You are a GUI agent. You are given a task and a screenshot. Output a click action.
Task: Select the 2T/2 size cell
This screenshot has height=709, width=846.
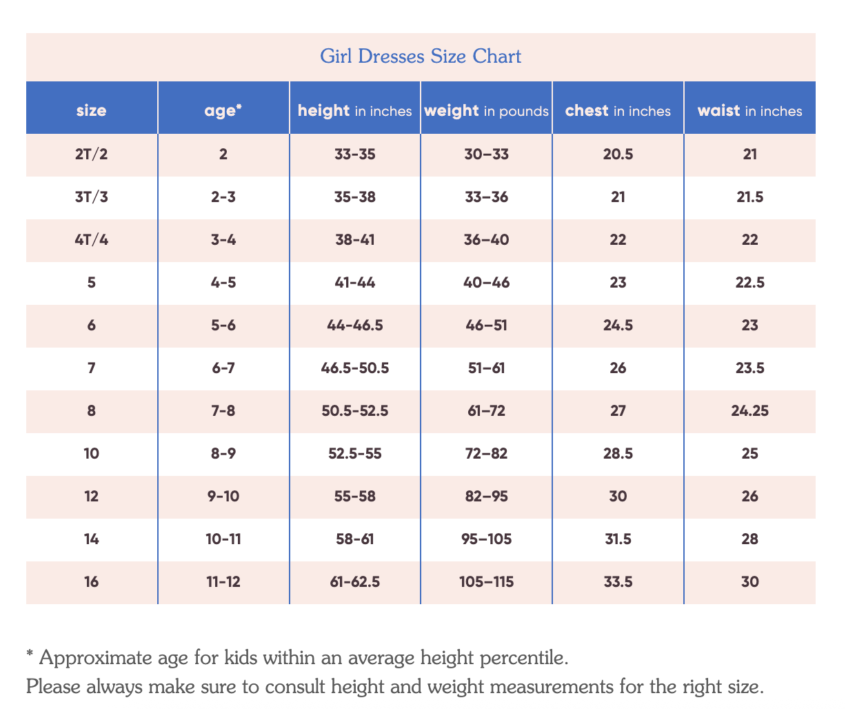click(x=92, y=154)
